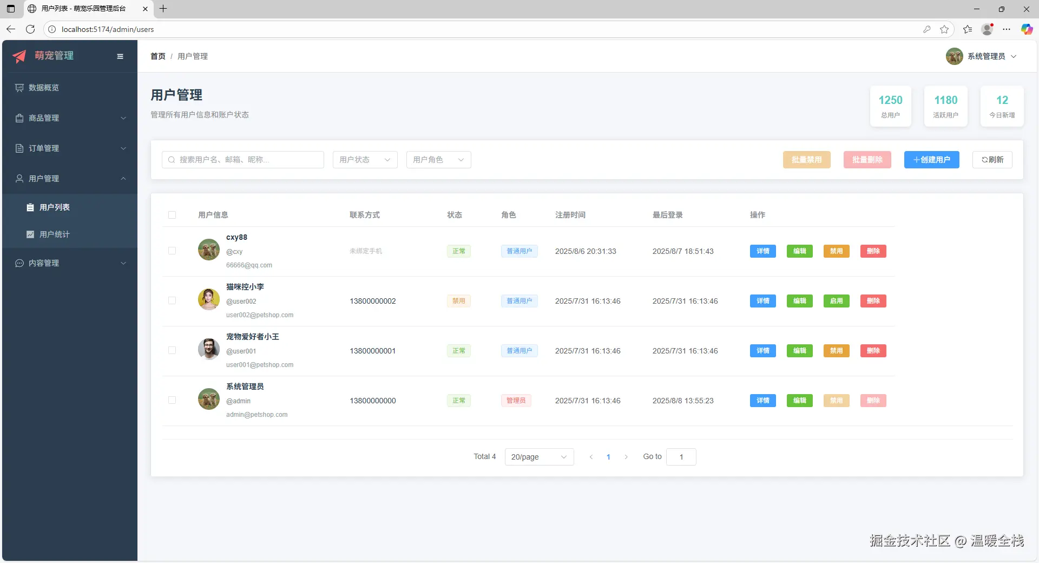Expand the 内容管理 sidebar menu

click(70, 263)
